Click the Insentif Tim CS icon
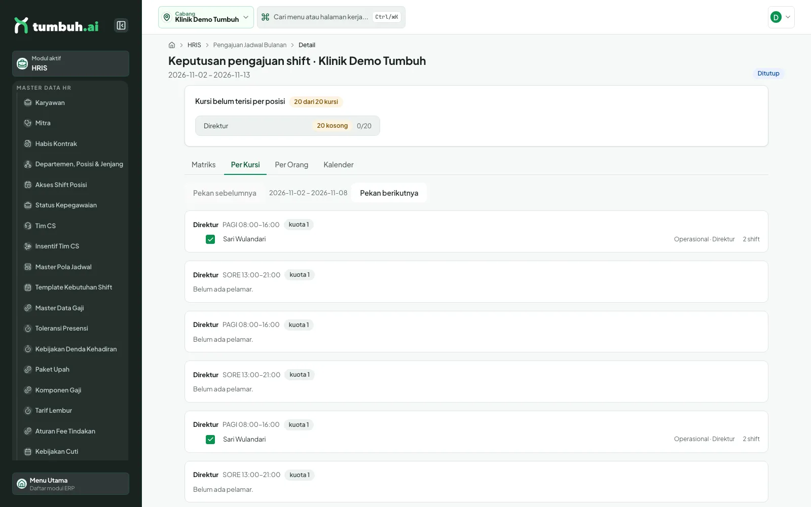 (x=28, y=246)
